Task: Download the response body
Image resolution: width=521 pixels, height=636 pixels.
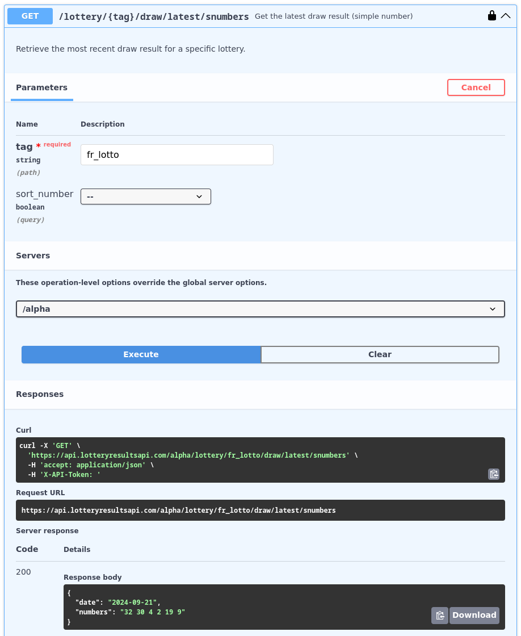Action: (x=474, y=615)
